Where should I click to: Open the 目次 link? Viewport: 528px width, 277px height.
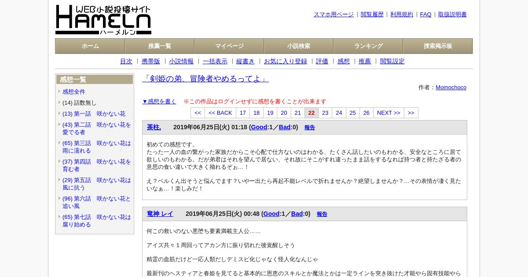coord(126,62)
